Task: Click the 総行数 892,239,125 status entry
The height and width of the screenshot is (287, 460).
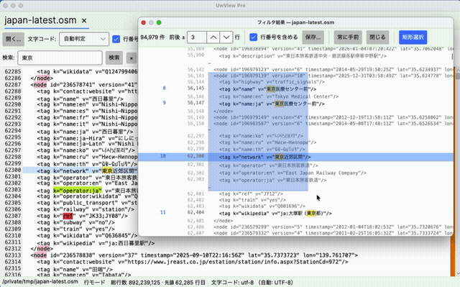Action: coord(135,282)
